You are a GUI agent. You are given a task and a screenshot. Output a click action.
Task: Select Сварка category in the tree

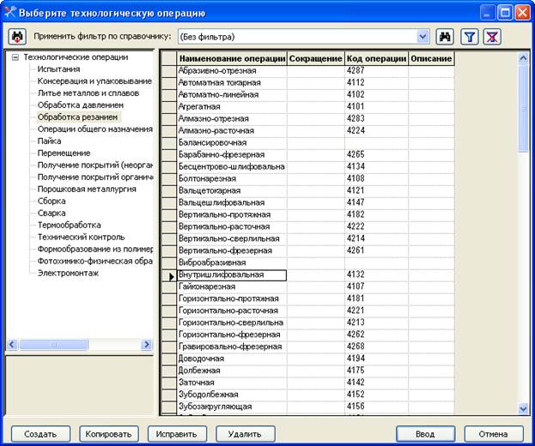52,214
